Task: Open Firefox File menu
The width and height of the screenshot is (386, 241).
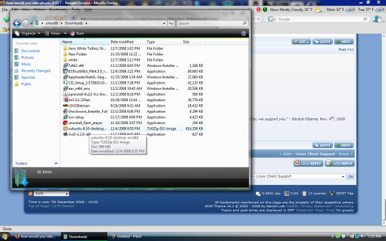Action: [5, 10]
